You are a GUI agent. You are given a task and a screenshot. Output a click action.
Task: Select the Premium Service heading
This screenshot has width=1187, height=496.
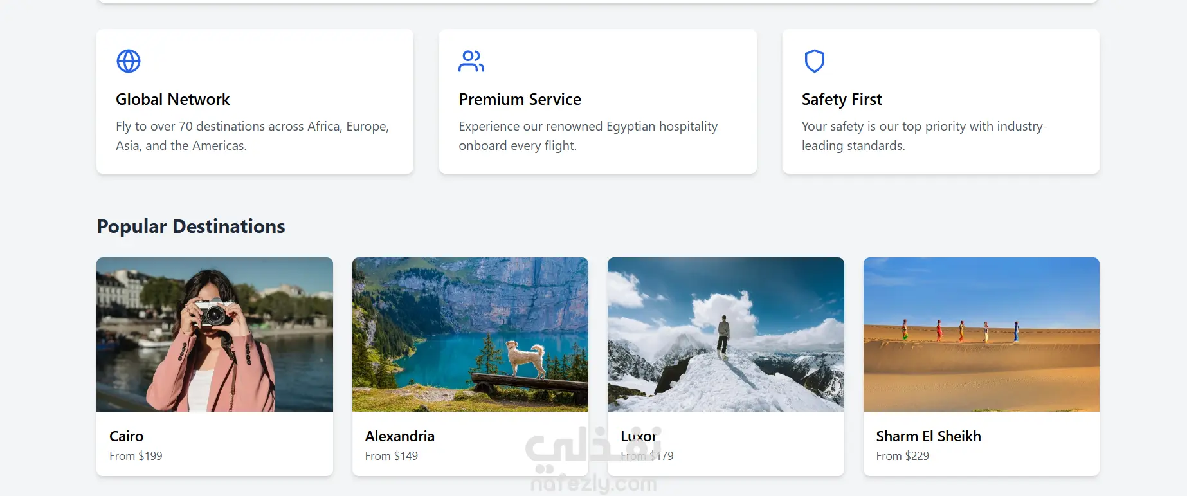coord(520,100)
